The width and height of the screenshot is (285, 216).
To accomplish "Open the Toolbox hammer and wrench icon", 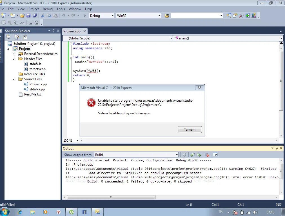I will 241,16.
